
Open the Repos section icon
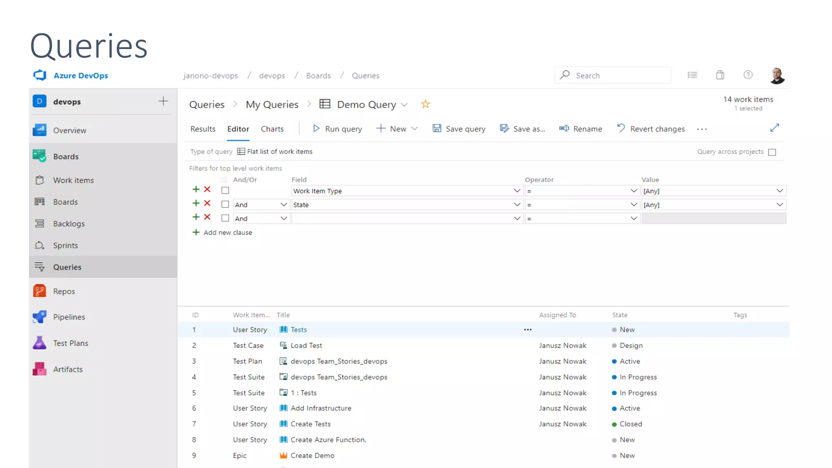[39, 291]
